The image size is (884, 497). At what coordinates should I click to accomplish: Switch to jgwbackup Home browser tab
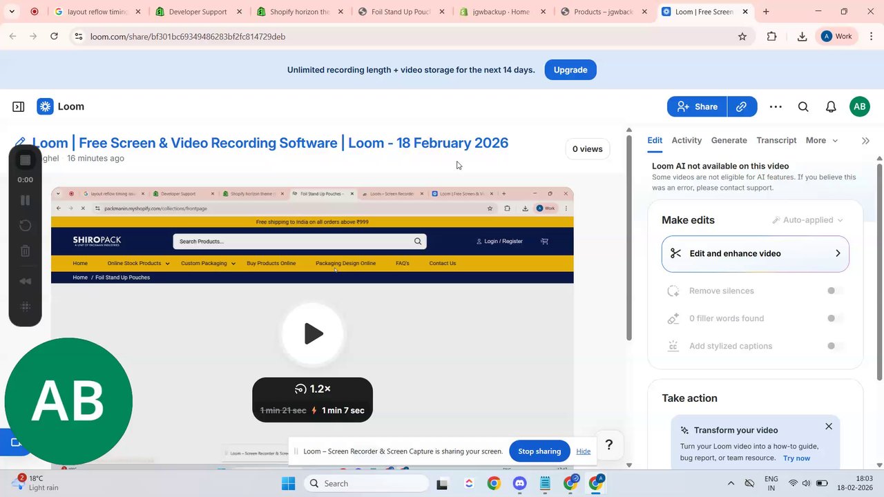coord(503,12)
